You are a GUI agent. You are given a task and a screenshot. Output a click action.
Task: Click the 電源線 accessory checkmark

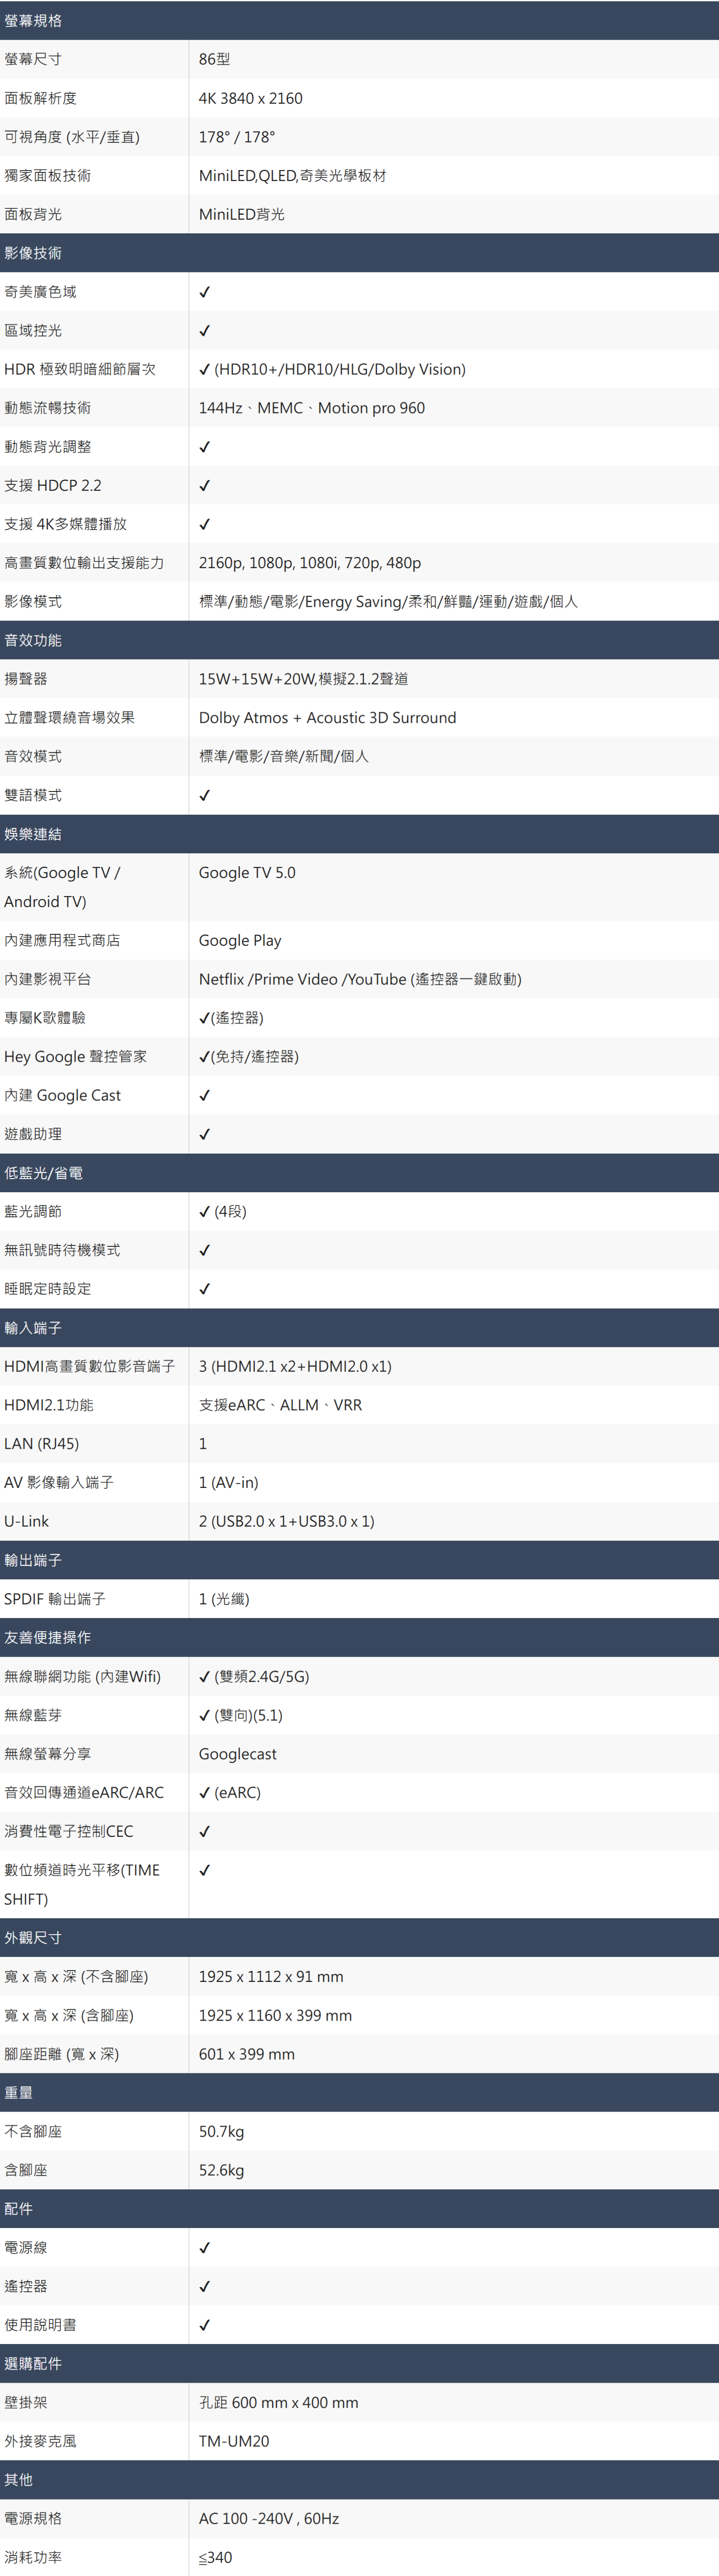[205, 2248]
